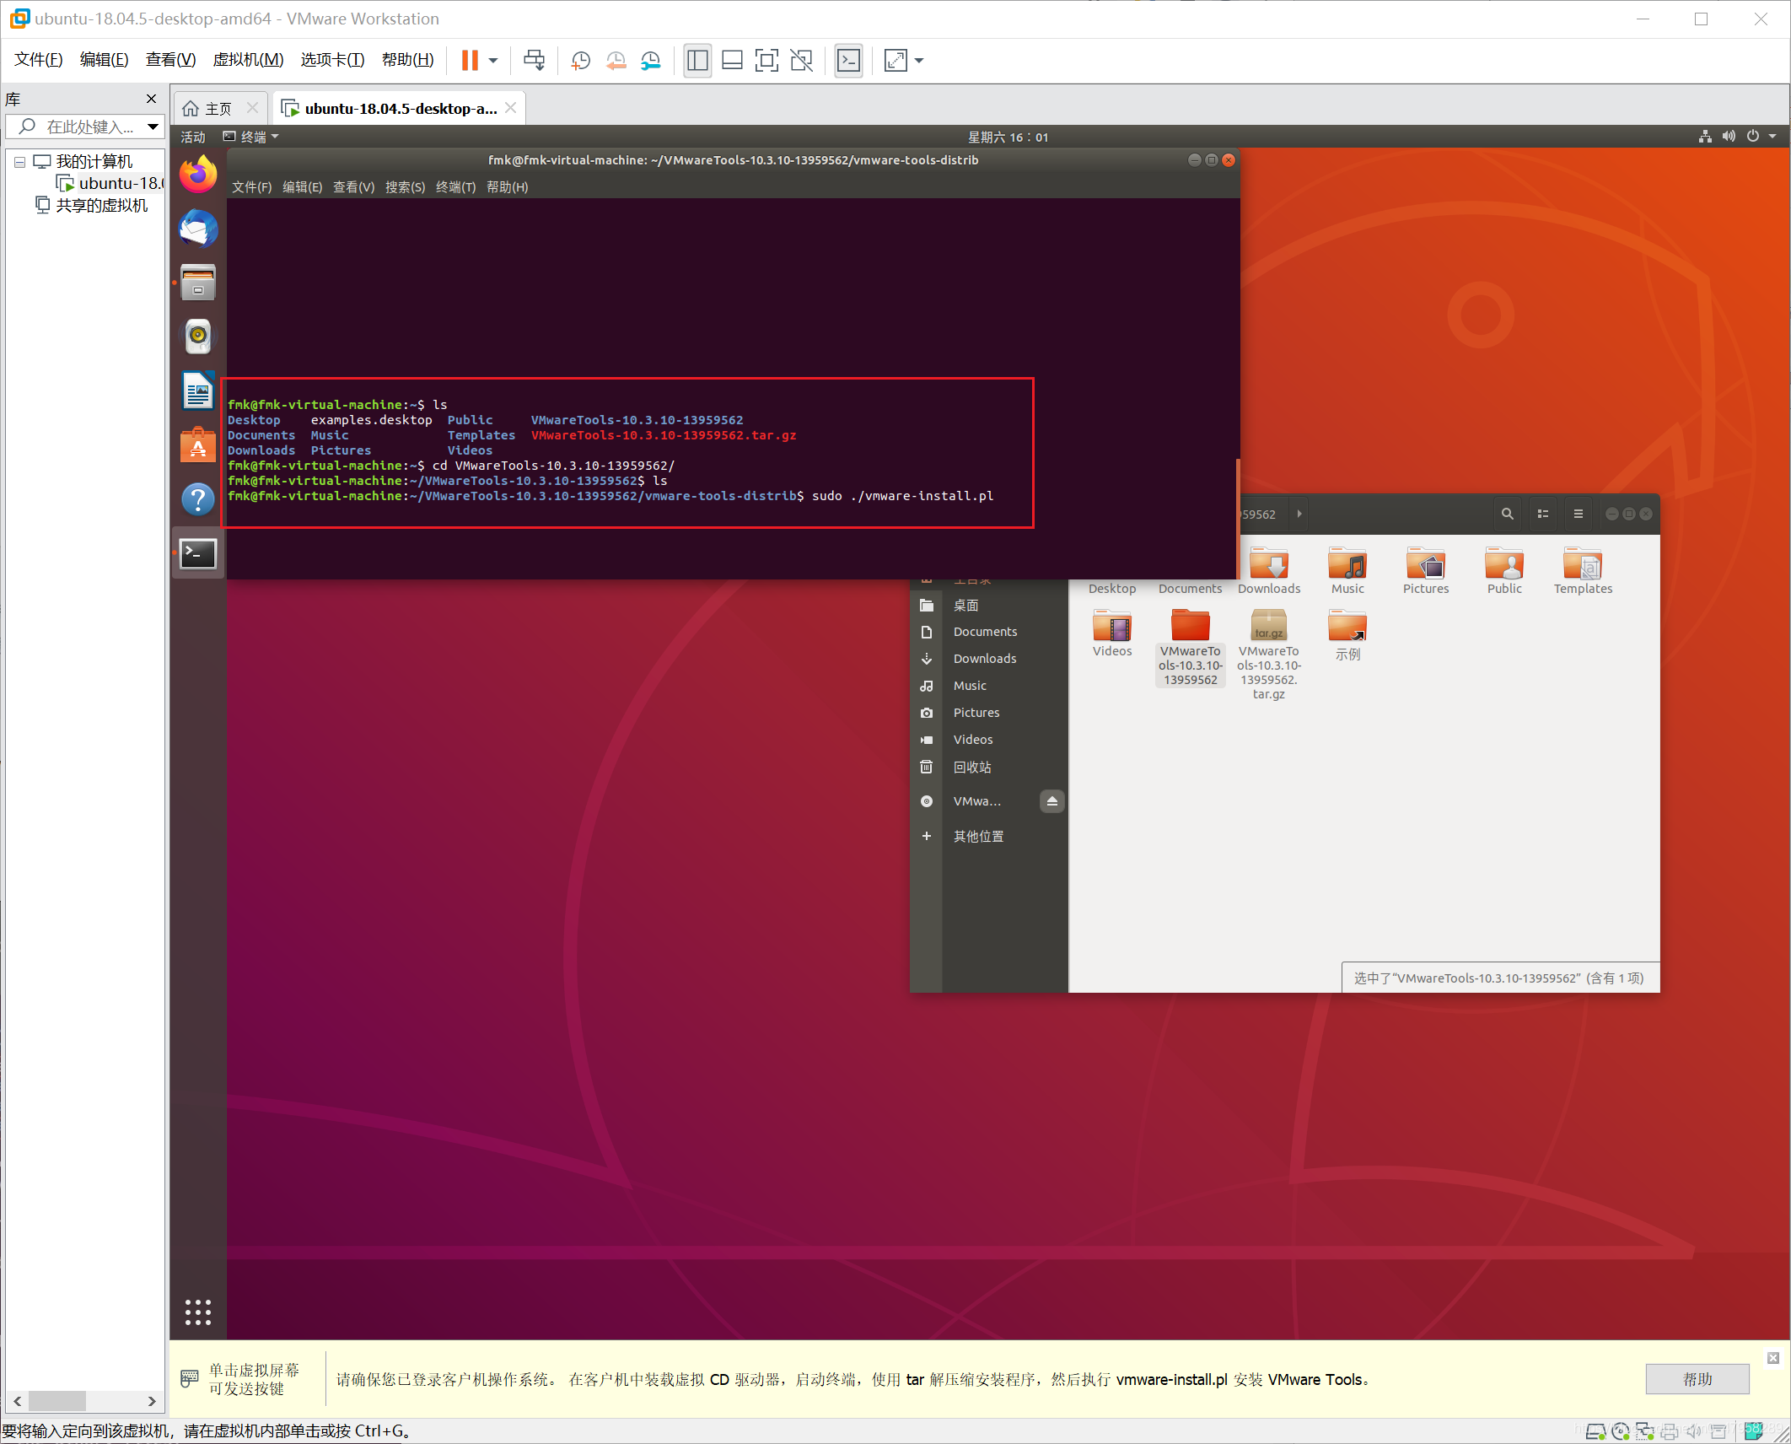Open VMware 帮助(H) menu
The height and width of the screenshot is (1444, 1791).
coord(408,60)
